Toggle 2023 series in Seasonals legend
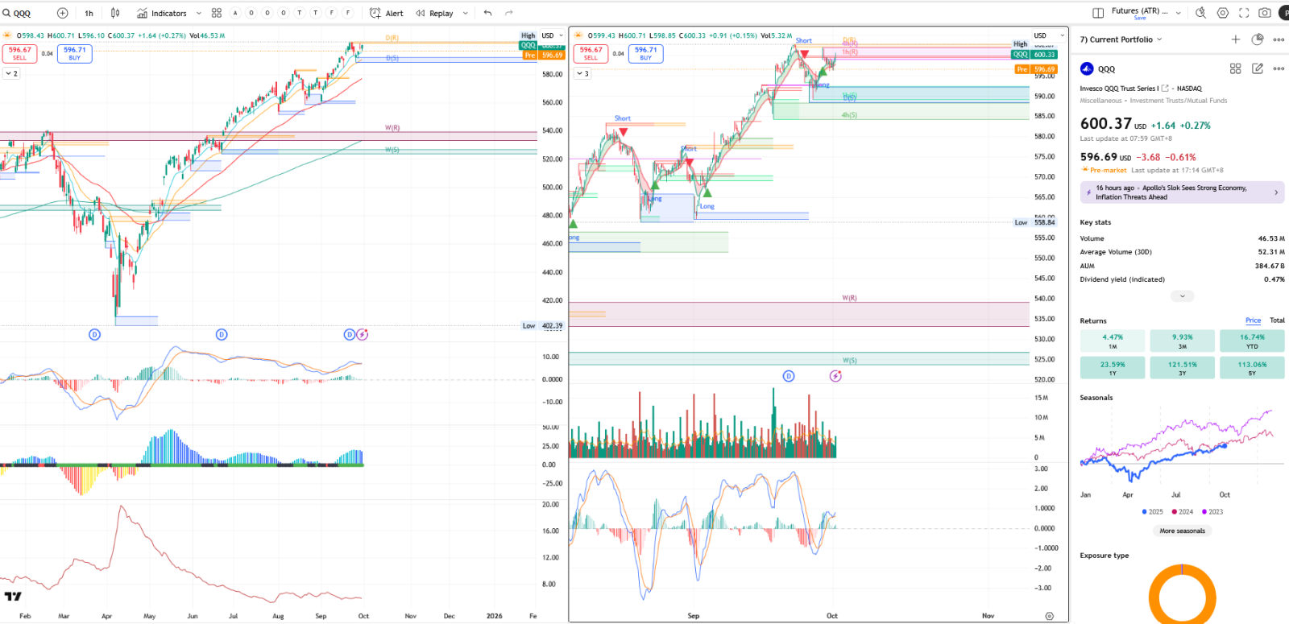This screenshot has width=1289, height=624. tap(1212, 512)
